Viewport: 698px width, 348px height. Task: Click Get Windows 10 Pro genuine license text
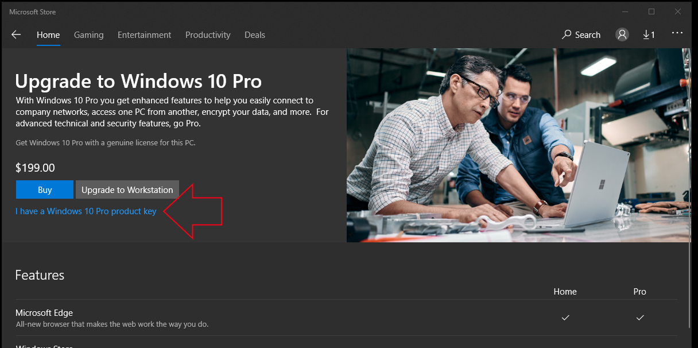pos(106,142)
